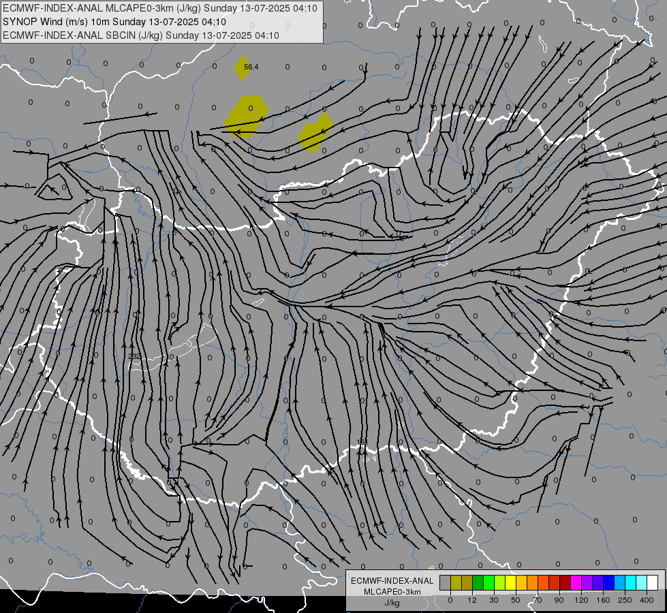This screenshot has height=613, width=667.
Task: Pick the white swatch at legend end
Action: [x=653, y=582]
